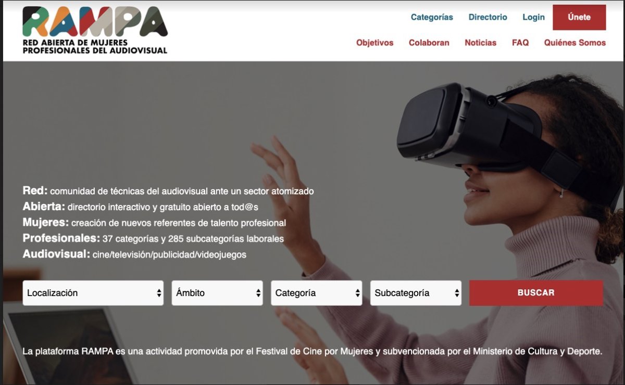625x385 pixels.
Task: Go to the Directorio page
Action: 488,17
